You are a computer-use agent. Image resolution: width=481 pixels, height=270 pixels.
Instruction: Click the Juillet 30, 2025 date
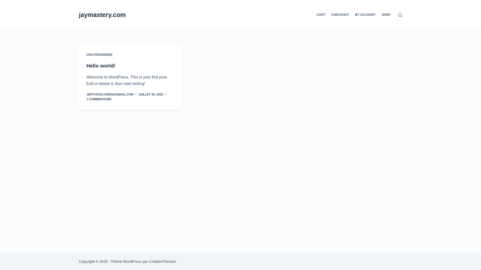(151, 94)
